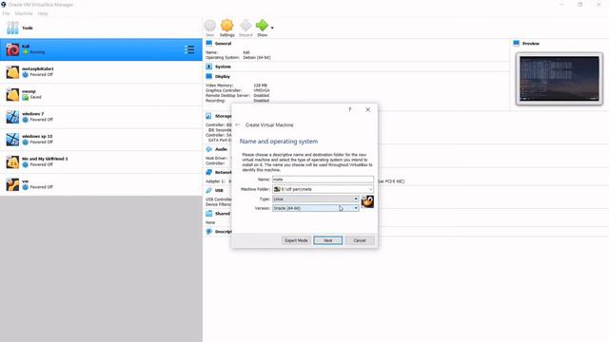This screenshot has height=342, width=609.
Task: Click the Linux penguin OS icon
Action: pyautogui.click(x=367, y=201)
